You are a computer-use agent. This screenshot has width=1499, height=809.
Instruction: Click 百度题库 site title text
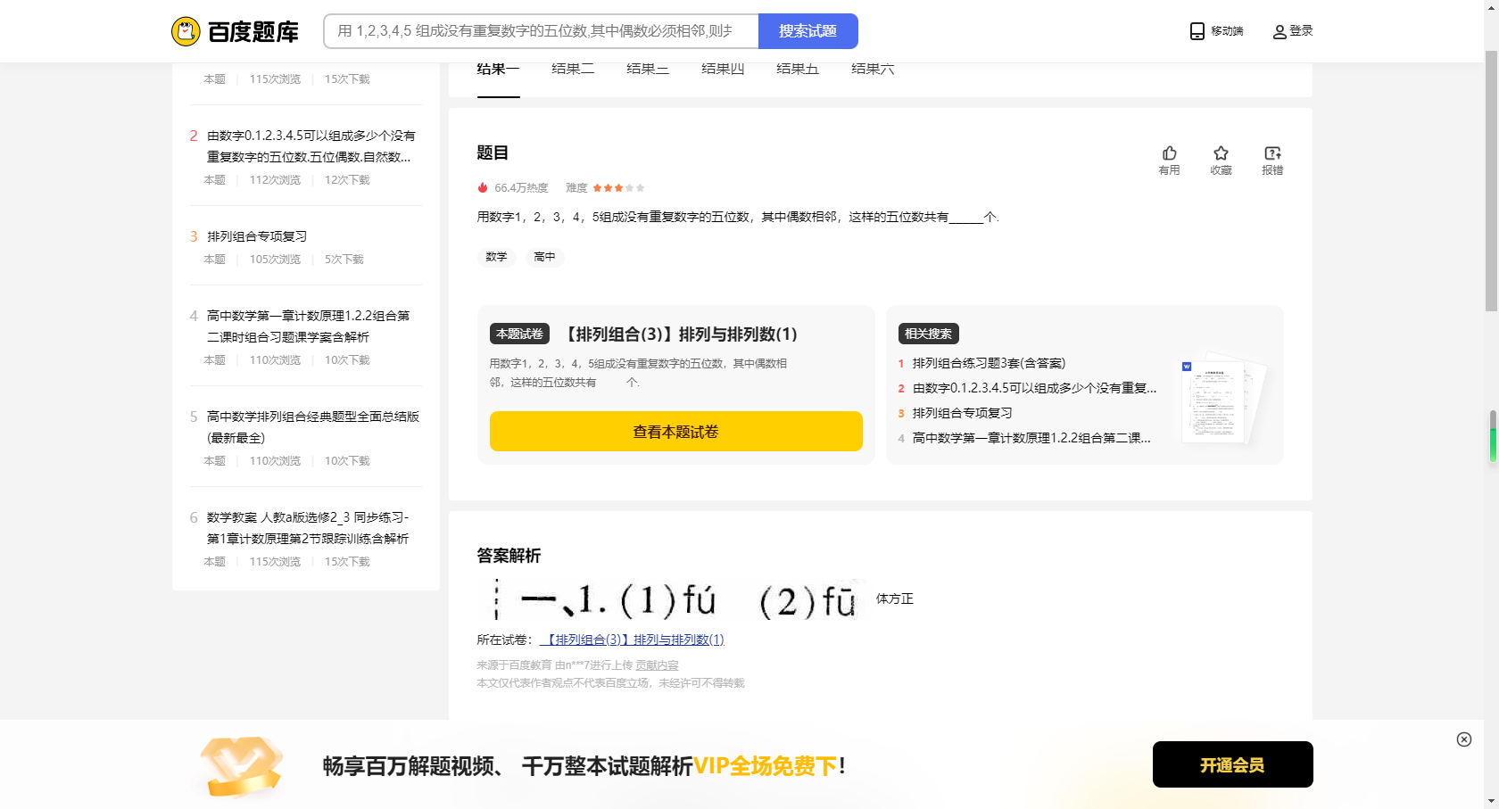click(253, 32)
